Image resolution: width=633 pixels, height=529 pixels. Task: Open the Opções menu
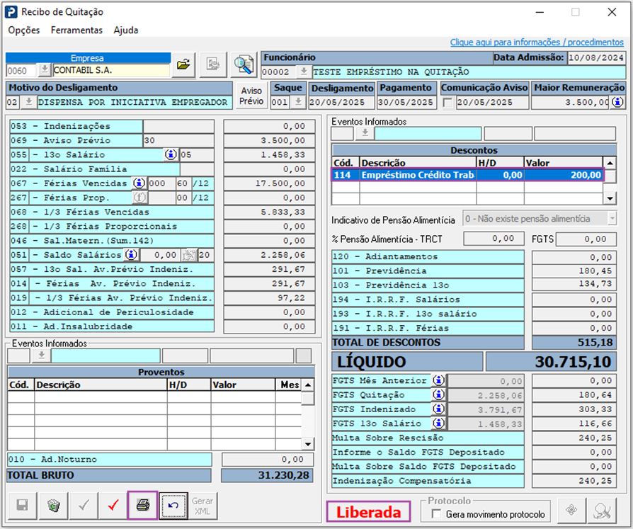coord(24,30)
